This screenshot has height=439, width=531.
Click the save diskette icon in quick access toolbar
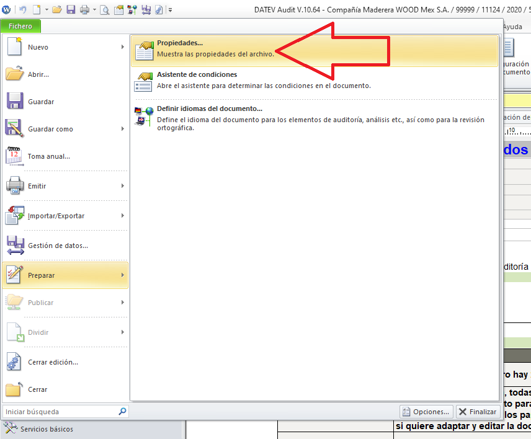click(71, 10)
